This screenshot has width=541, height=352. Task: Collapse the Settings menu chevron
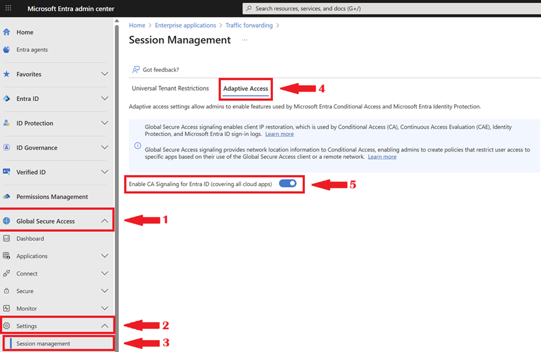tap(104, 326)
